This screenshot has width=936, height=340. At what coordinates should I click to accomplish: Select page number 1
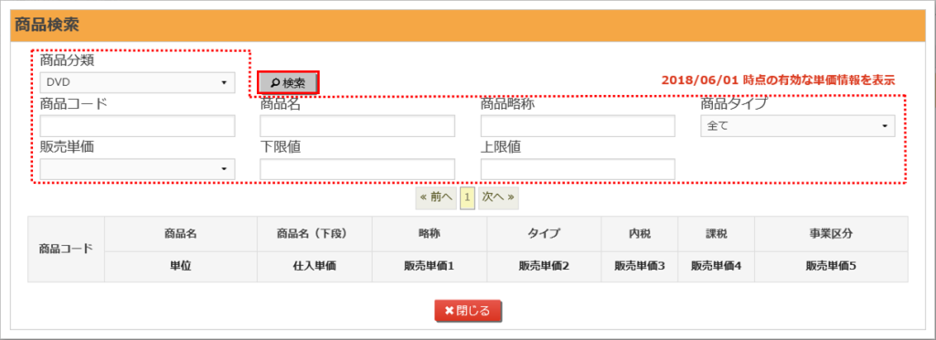[x=467, y=197]
